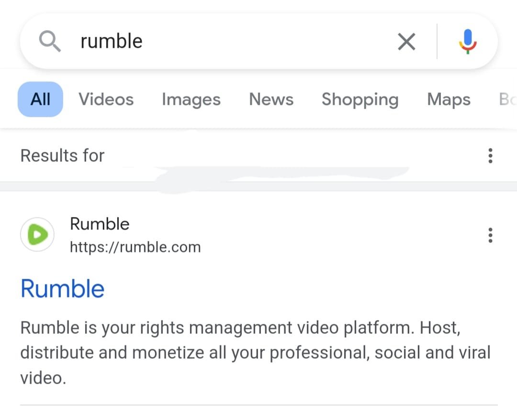Switch to the Videos tab
This screenshot has height=411, width=517.
[x=106, y=99]
